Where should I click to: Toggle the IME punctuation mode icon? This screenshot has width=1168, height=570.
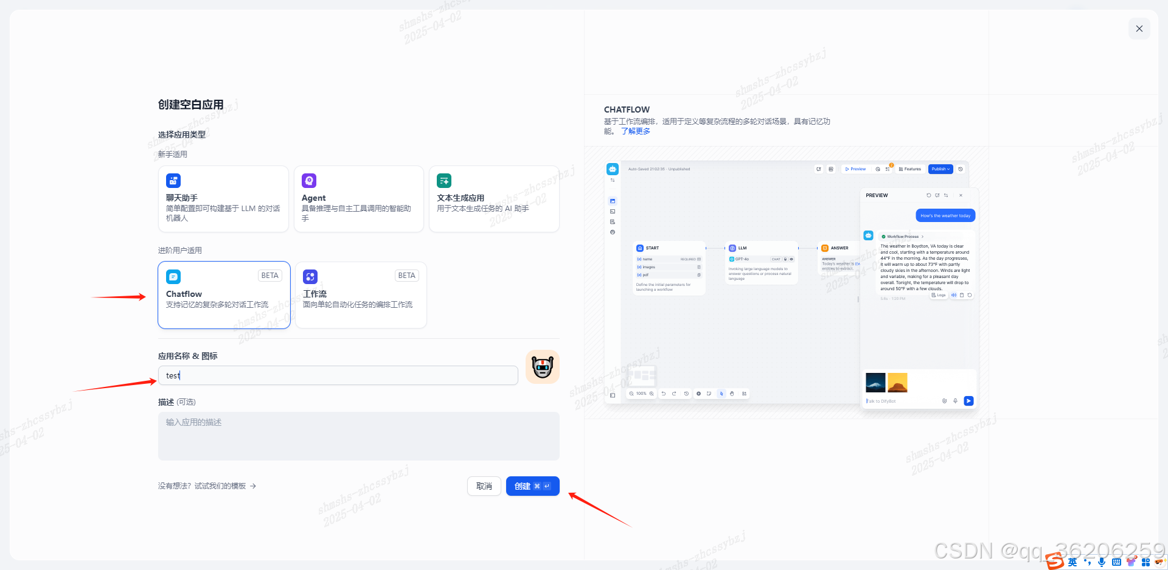pos(1088,562)
